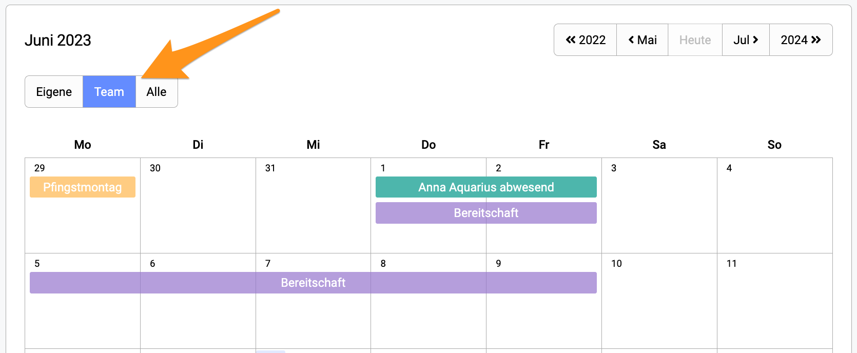Screen dimensions: 857x353
Task: Open Bereitschaft event on June 1–2
Action: [x=486, y=213]
